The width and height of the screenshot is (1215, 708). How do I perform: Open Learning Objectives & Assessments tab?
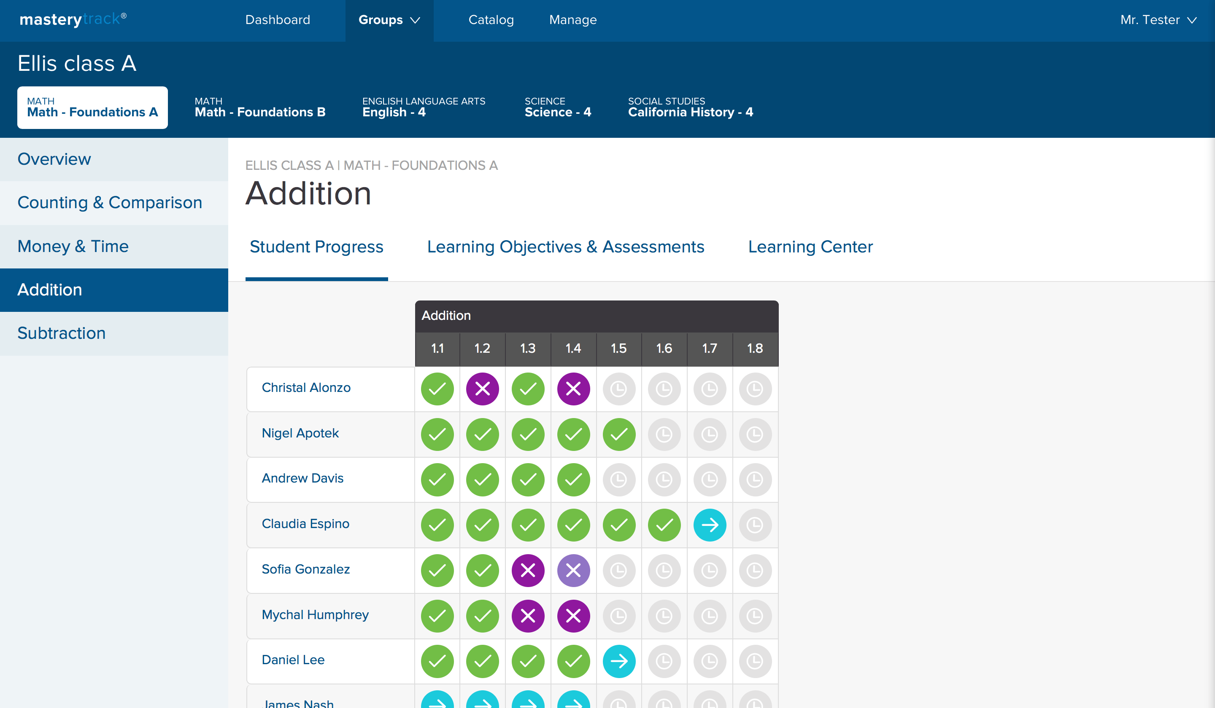coord(566,247)
